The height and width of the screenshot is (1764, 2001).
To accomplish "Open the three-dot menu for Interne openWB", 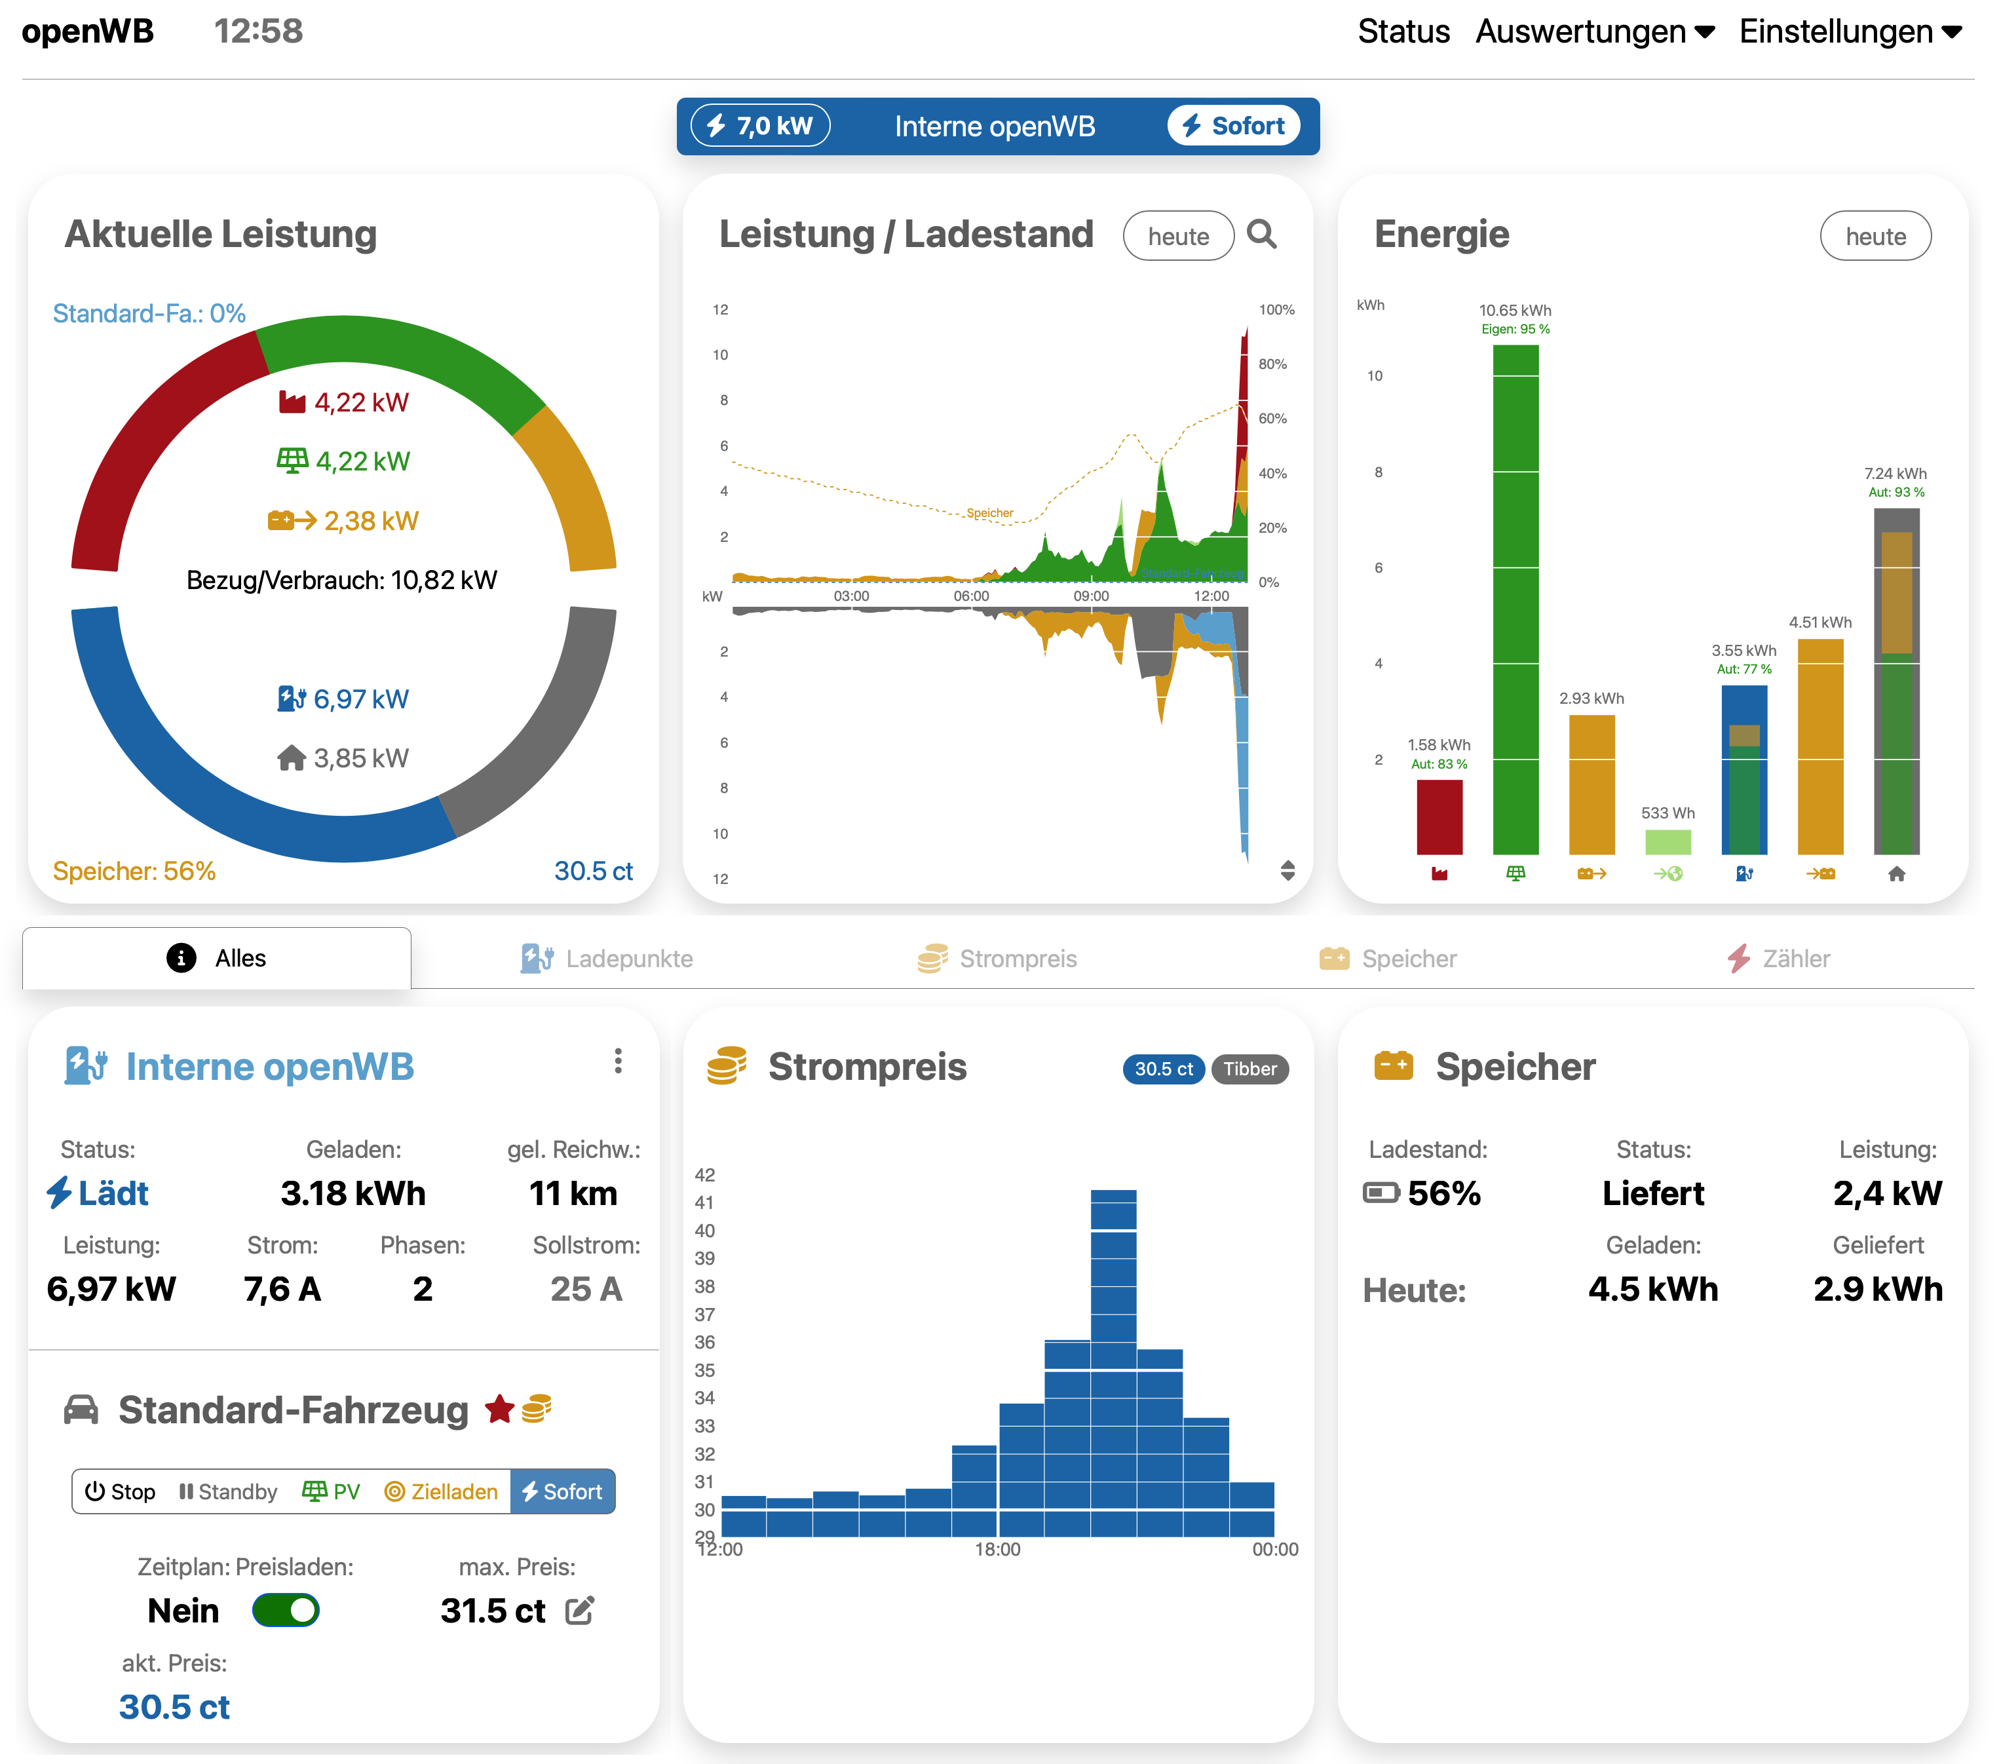I will point(618,1061).
